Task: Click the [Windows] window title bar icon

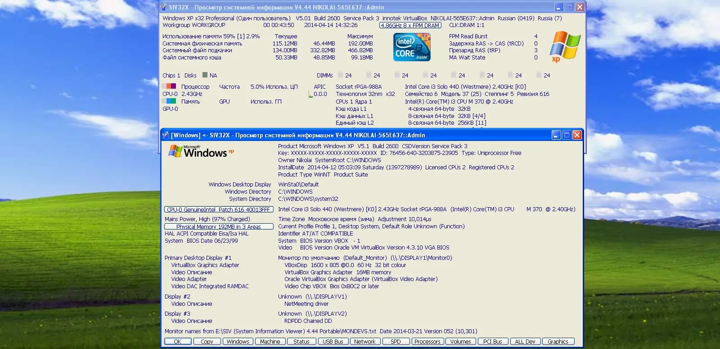Action: (x=166, y=135)
